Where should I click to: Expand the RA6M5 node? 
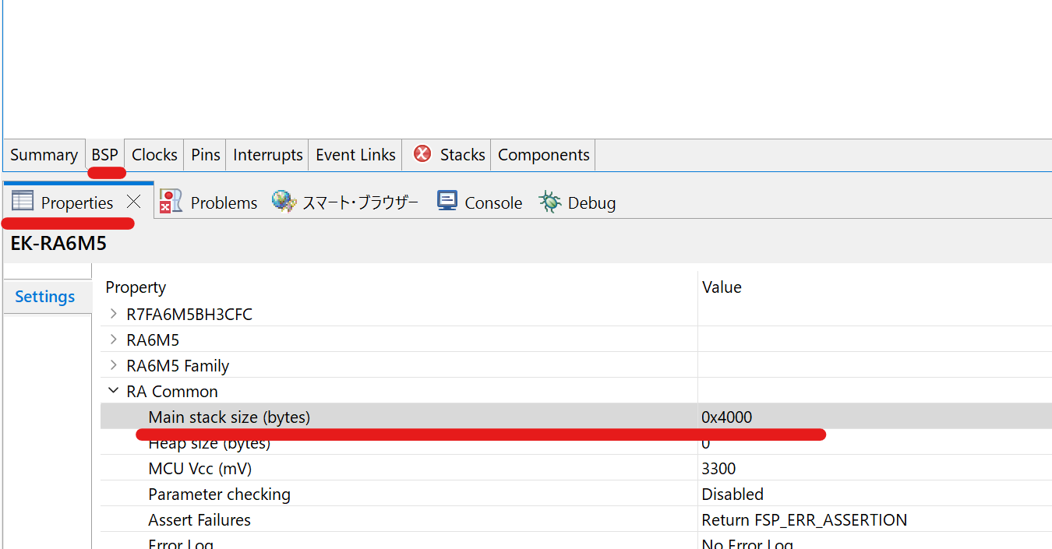coord(114,340)
